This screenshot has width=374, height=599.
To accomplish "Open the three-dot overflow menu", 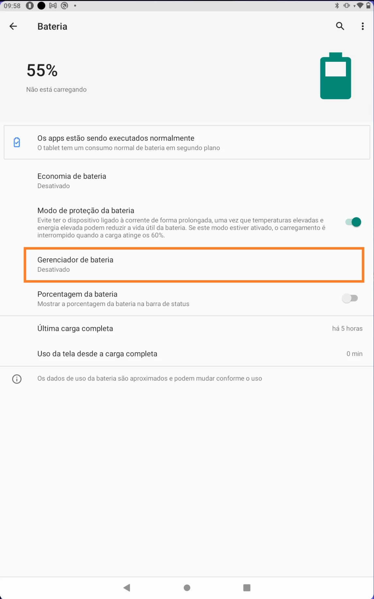I will click(363, 26).
